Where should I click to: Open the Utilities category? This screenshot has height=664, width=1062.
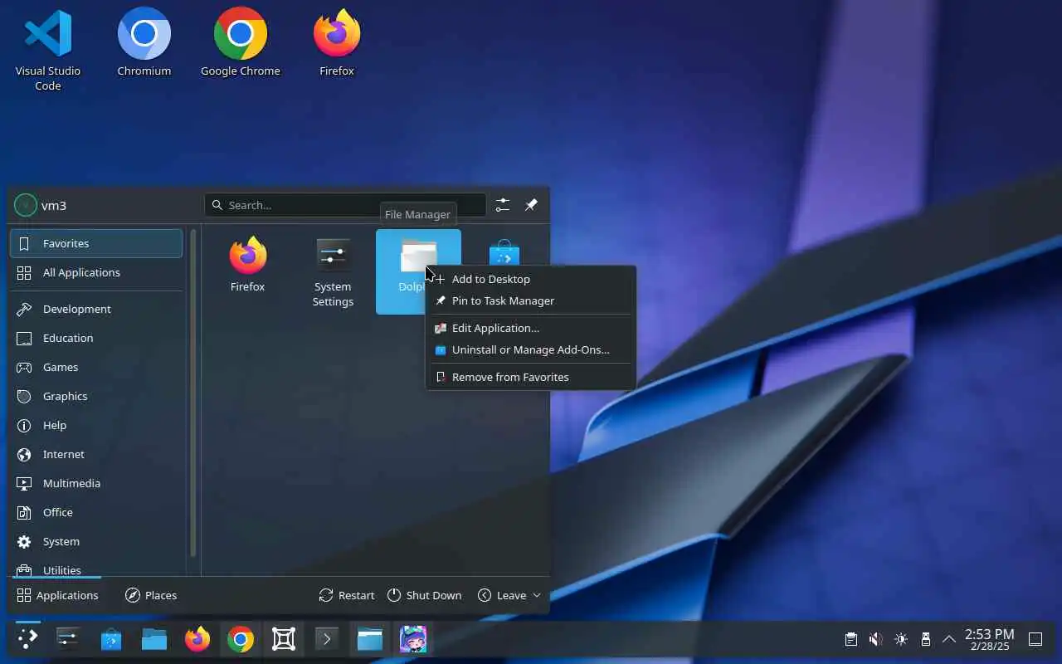96,569
